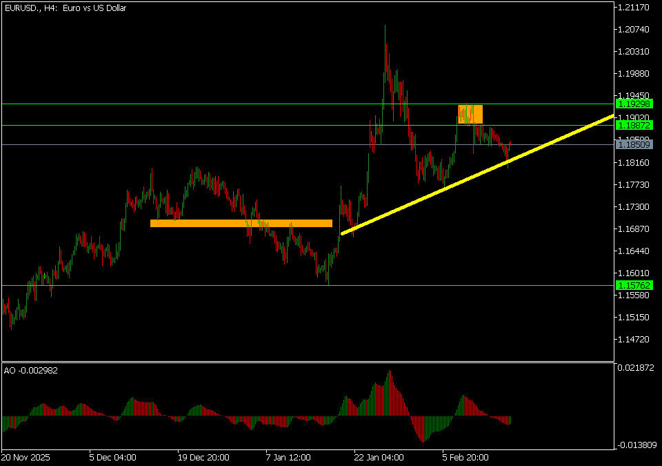
Task: Click the 20 Nov 2025 date label
Action: [26, 457]
